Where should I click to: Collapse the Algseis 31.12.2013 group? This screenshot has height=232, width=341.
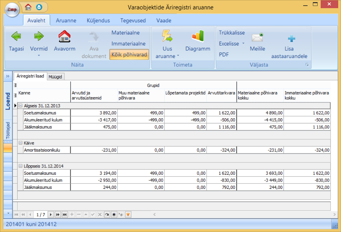coord(21,106)
